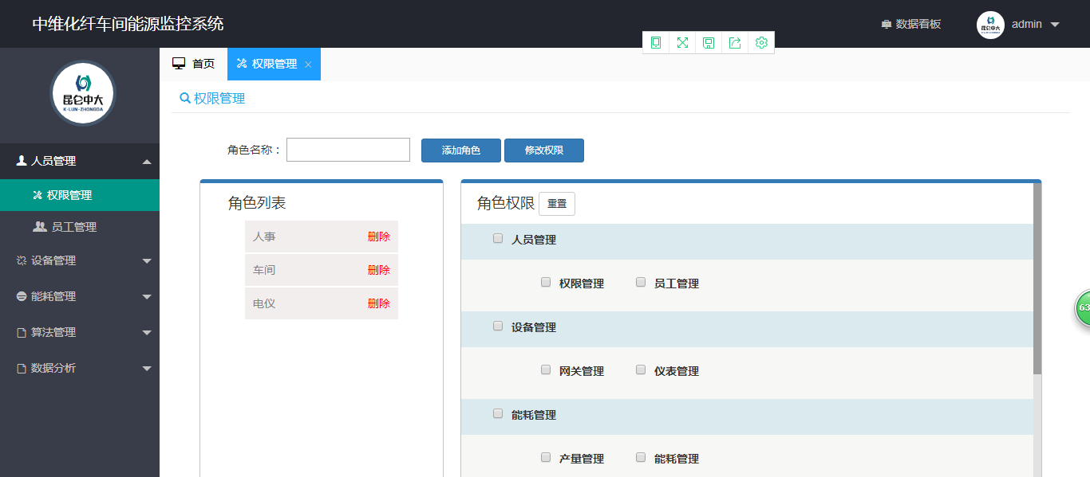Delete the 电仪 role
1090x477 pixels.
(x=379, y=303)
